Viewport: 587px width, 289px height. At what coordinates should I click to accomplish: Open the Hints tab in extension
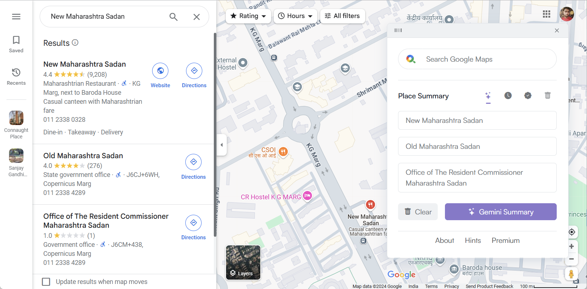[x=473, y=240]
